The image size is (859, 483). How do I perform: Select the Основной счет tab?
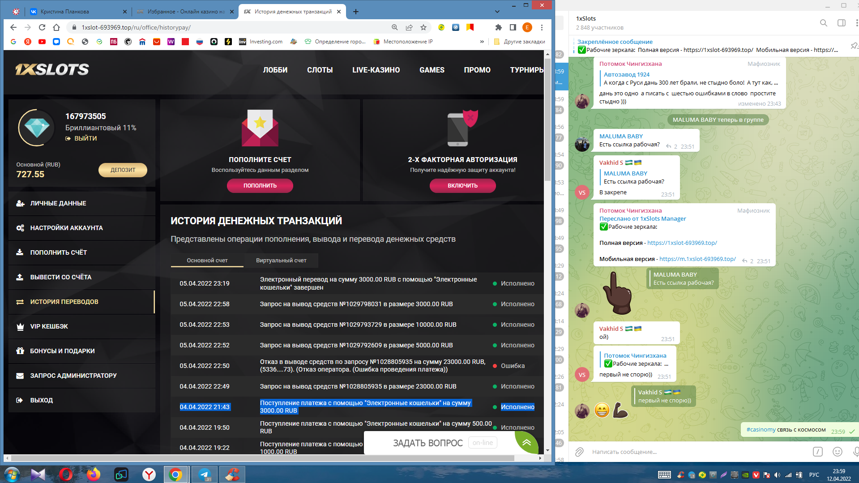click(207, 260)
